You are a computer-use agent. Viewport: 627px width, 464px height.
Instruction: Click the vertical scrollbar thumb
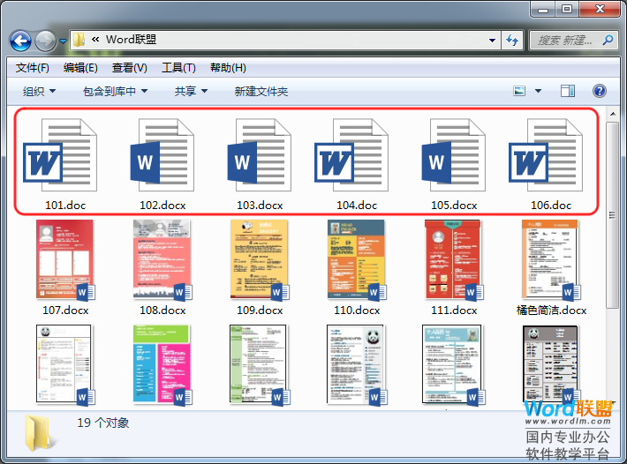(x=612, y=215)
